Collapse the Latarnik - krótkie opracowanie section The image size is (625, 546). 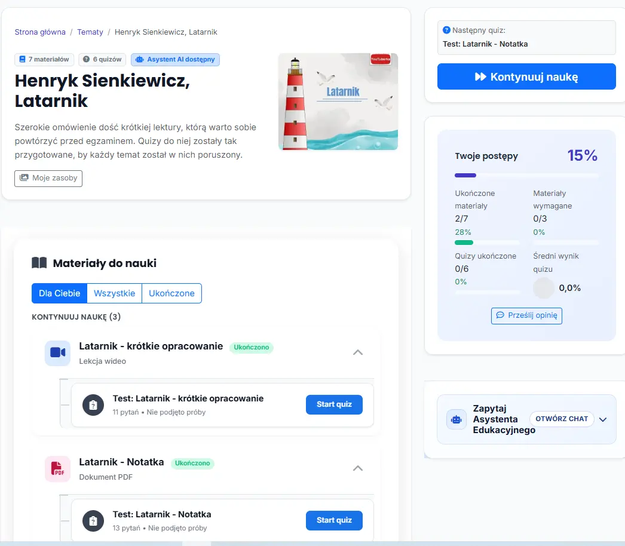(358, 352)
